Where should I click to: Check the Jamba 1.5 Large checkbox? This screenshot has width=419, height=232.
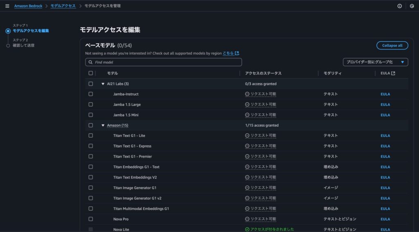coord(91,104)
